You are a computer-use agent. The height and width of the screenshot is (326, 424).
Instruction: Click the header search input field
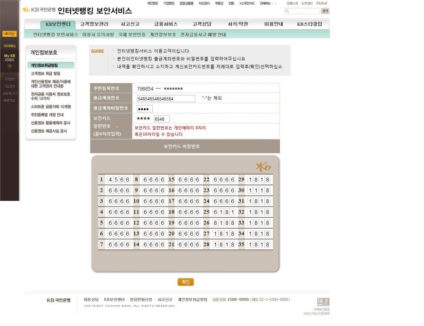302,11
